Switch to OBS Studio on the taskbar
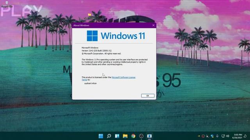This screenshot has width=250, height=140. 141,136
